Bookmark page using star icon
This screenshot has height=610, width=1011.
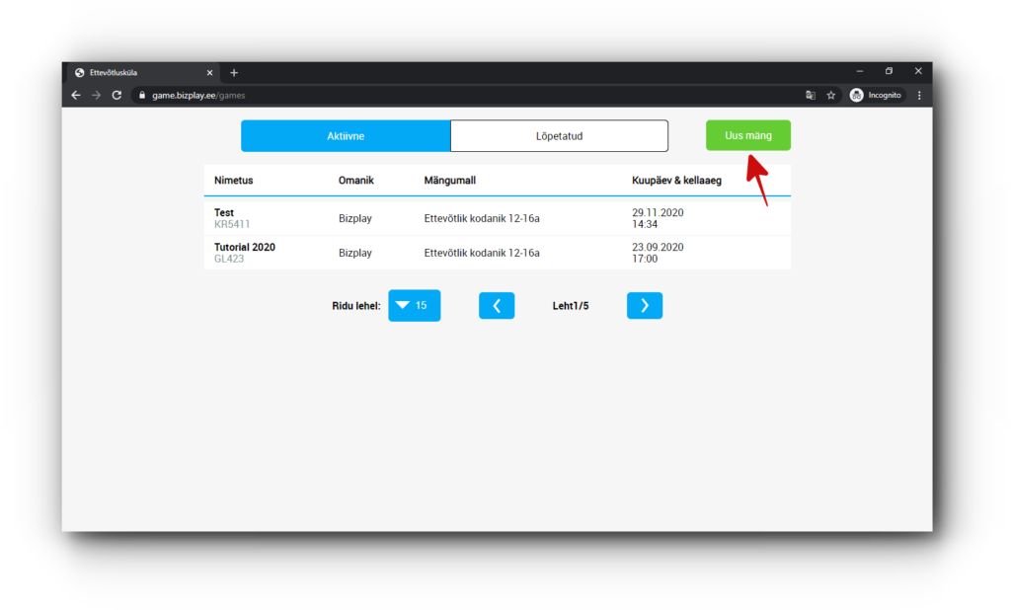coord(831,95)
